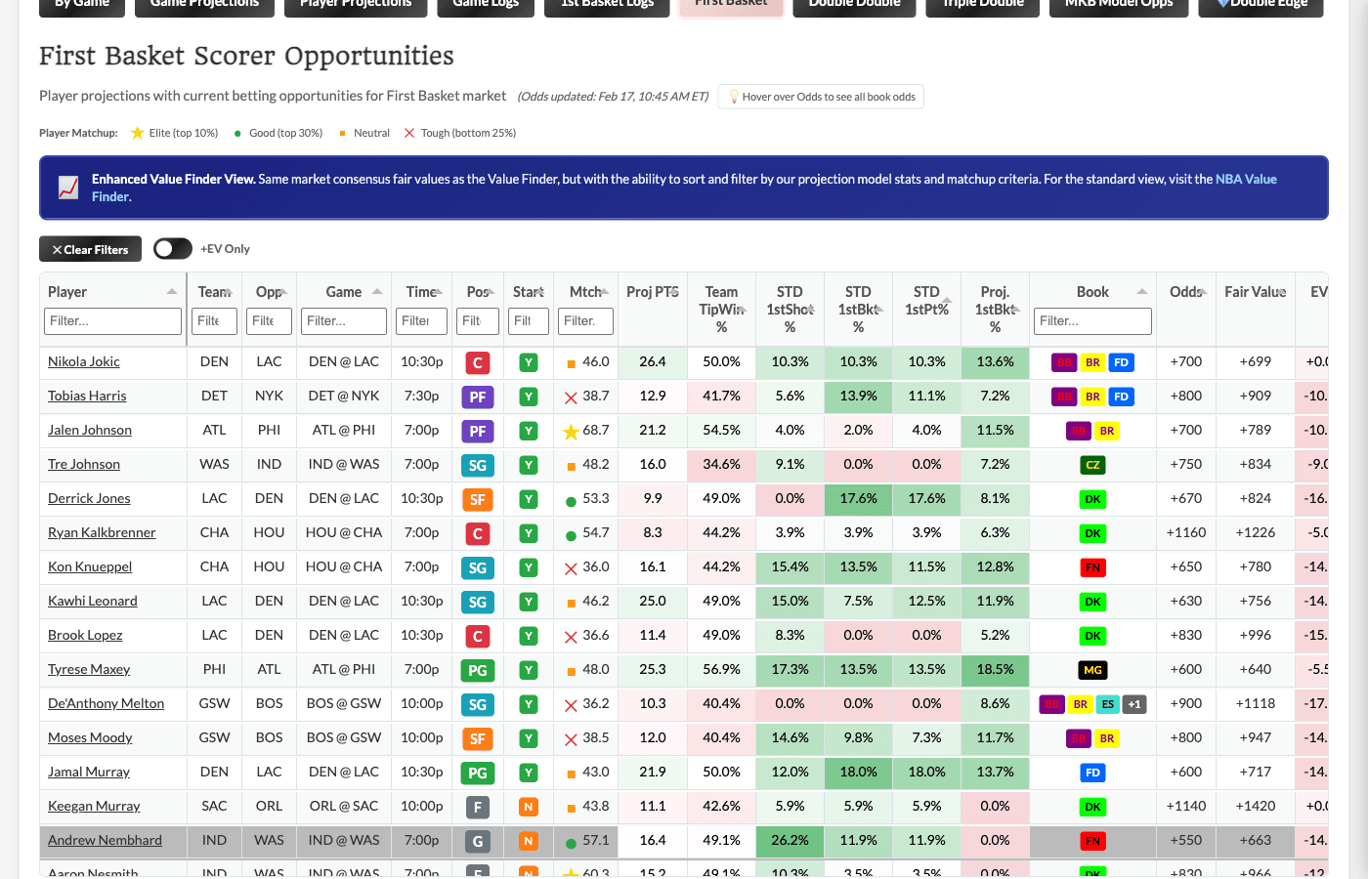Click the +1 books badge for De'Anthony Melton

(x=1134, y=703)
